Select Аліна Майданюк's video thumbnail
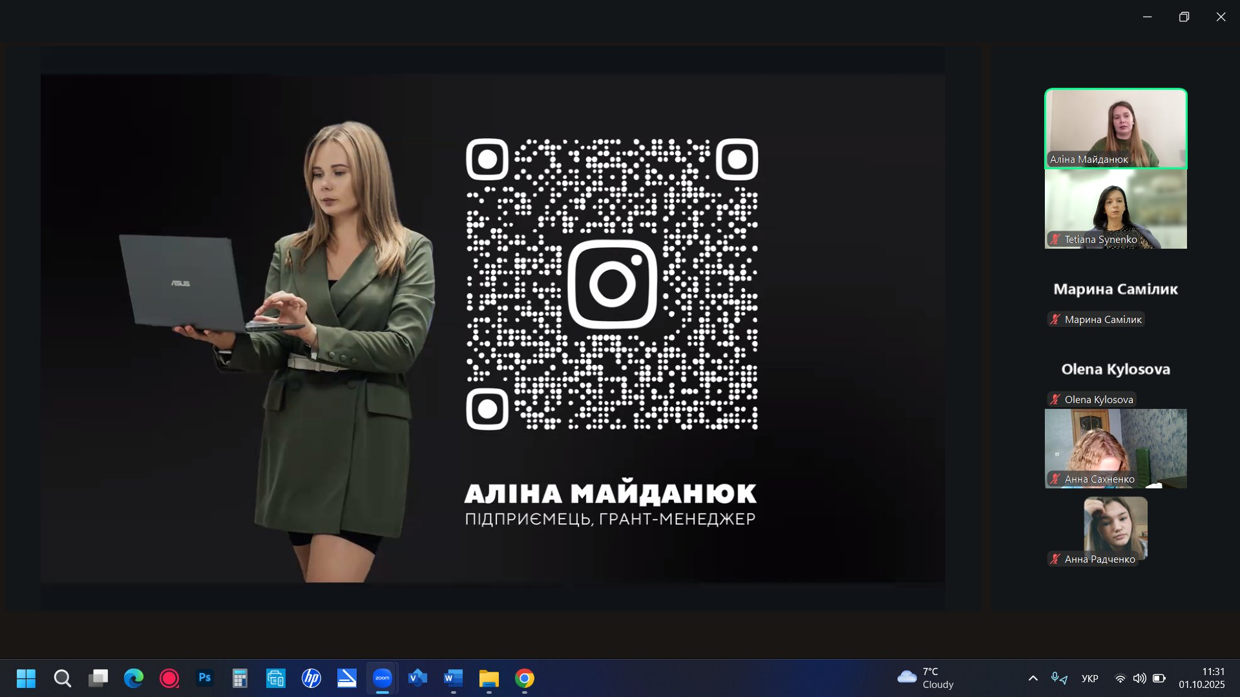The image size is (1240, 697). [x=1115, y=128]
